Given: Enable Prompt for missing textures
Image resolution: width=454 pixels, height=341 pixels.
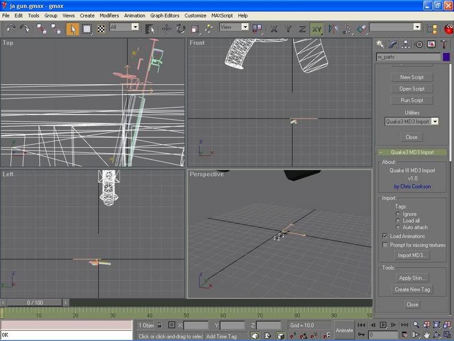Looking at the screenshot, I should 385,245.
